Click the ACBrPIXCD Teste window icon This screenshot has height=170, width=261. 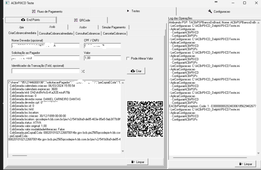click(x=7, y=3)
